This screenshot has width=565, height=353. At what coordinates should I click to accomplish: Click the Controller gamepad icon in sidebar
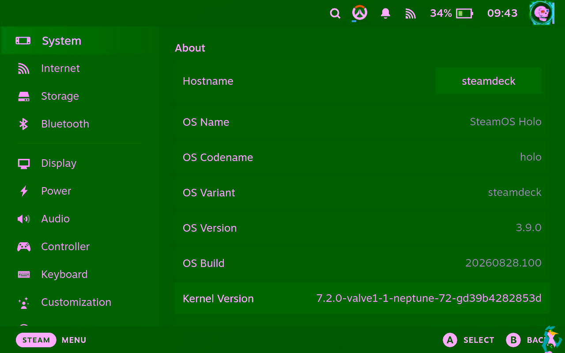(24, 247)
